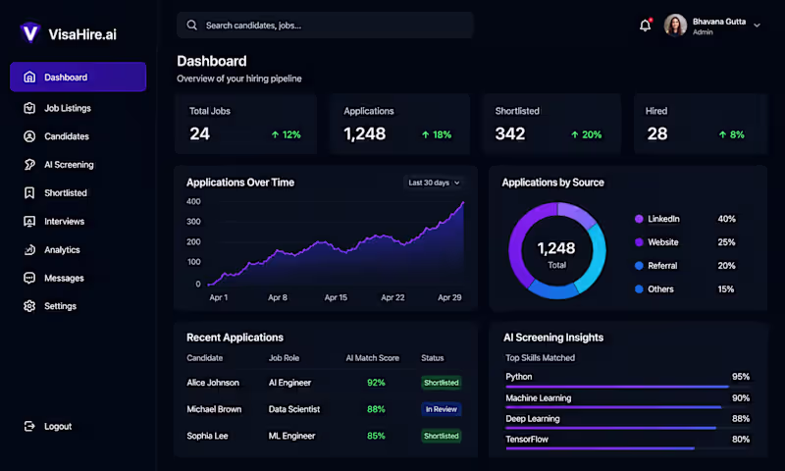Screen dimensions: 785x471
Task: Click the Python skill progress bar
Action: pyautogui.click(x=628, y=387)
